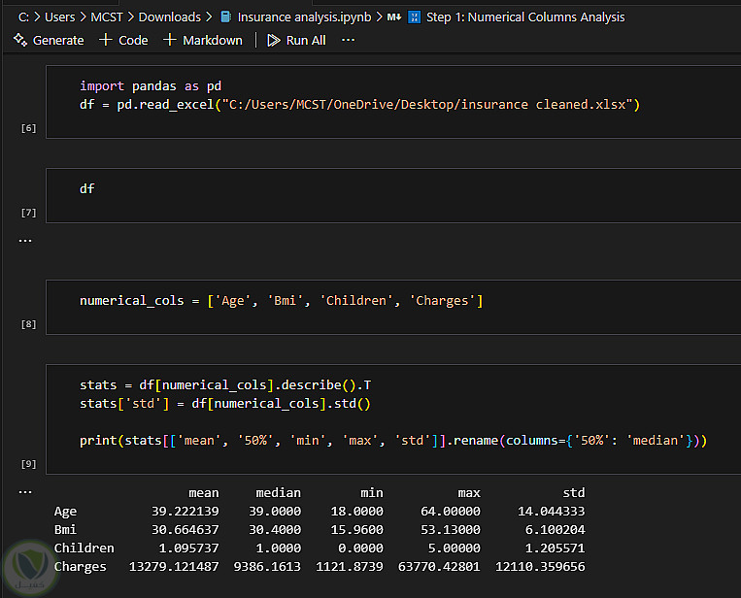Click the green shield watermark logo
The width and height of the screenshot is (741, 598).
click(x=27, y=568)
